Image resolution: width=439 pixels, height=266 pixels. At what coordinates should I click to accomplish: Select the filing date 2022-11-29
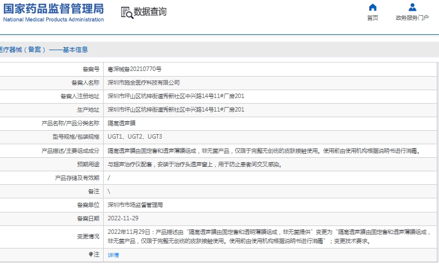pyautogui.click(x=123, y=219)
